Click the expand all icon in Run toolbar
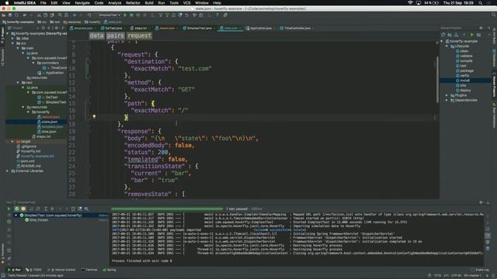This screenshot has width=497, height=279. [x=46, y=208]
